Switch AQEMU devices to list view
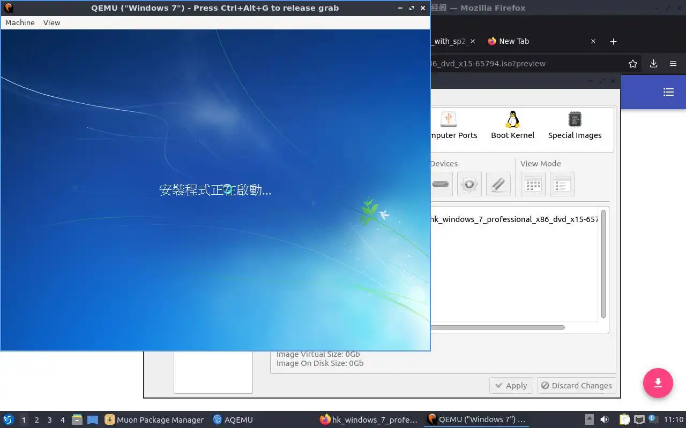The width and height of the screenshot is (686, 428). tap(562, 184)
